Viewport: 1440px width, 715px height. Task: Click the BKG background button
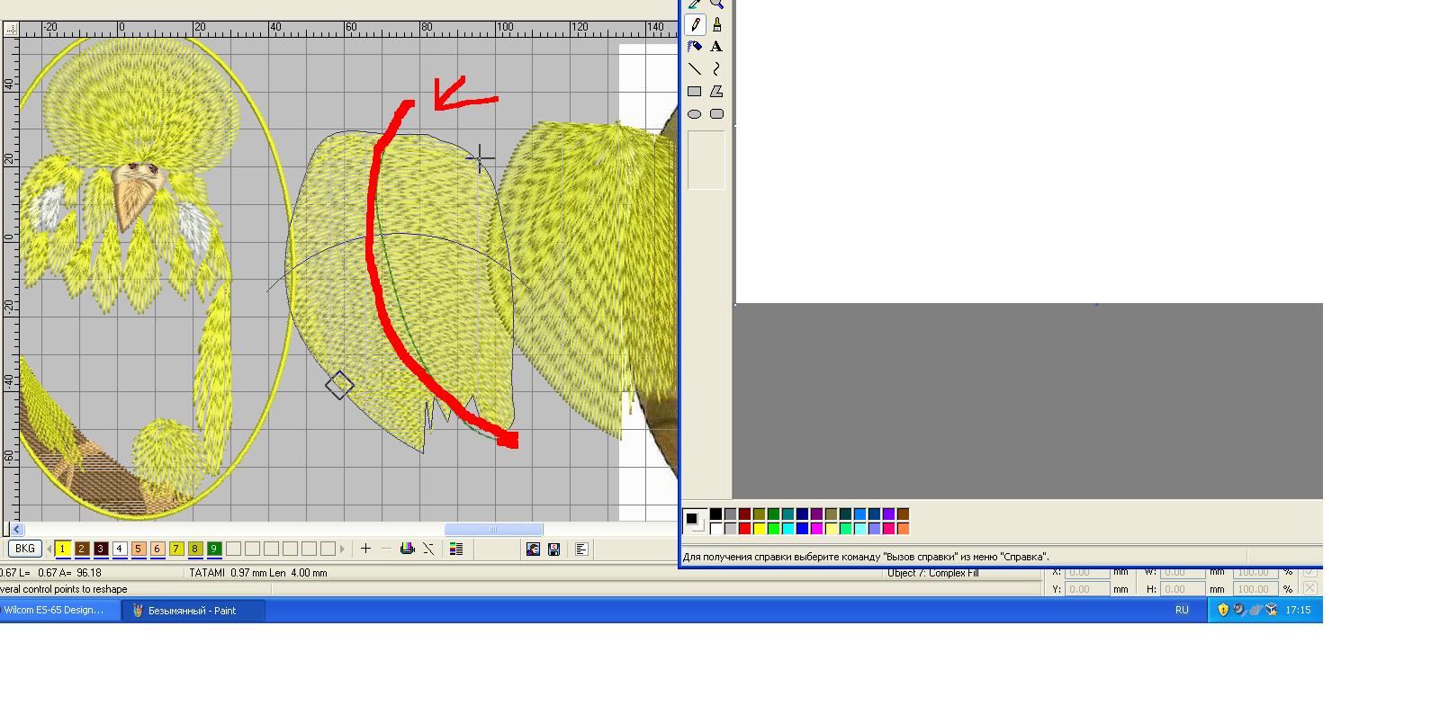pos(25,549)
